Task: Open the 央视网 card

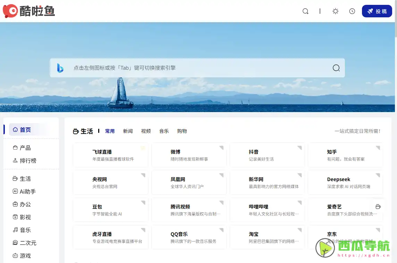Action: point(111,183)
